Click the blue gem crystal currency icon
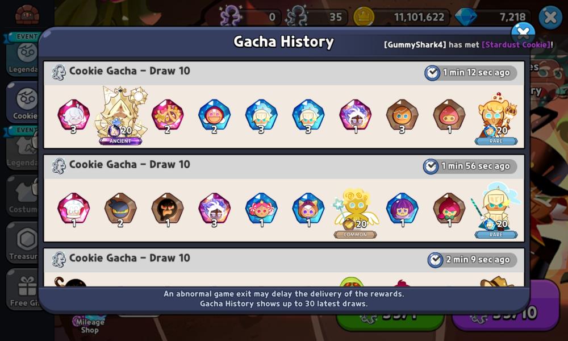This screenshot has width=568, height=341. (466, 16)
